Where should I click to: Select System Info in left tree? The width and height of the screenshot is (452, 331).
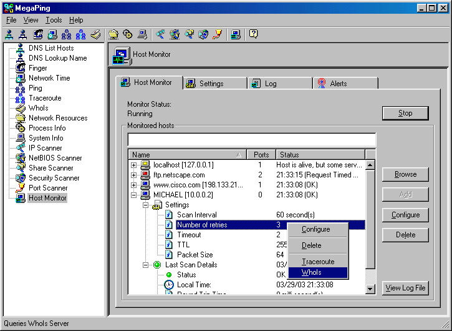(46, 138)
